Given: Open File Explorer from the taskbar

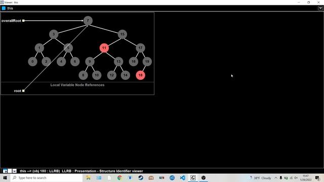Looking at the screenshot, I should (x=88, y=177).
